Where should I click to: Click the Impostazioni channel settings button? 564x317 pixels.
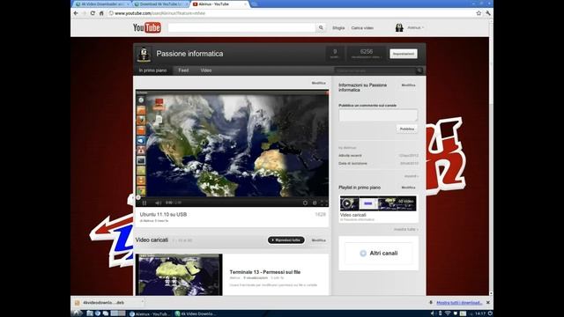[x=404, y=54]
